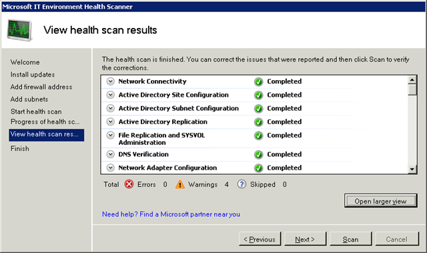The width and height of the screenshot is (427, 253).
Task: Go to Start health scan step
Action: pos(36,111)
